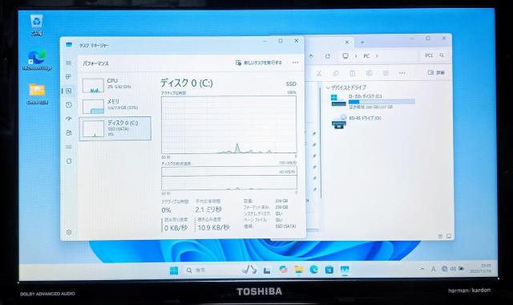The width and height of the screenshot is (513, 305).
Task: Click Task Manager icon on the taskbar
Action: 345,270
